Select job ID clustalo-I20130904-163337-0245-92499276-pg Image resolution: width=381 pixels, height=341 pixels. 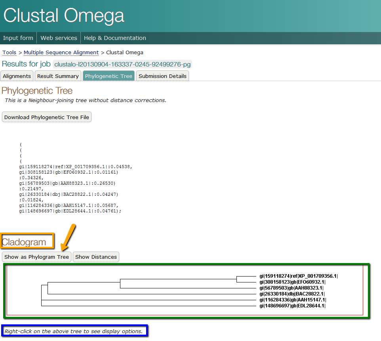(122, 64)
